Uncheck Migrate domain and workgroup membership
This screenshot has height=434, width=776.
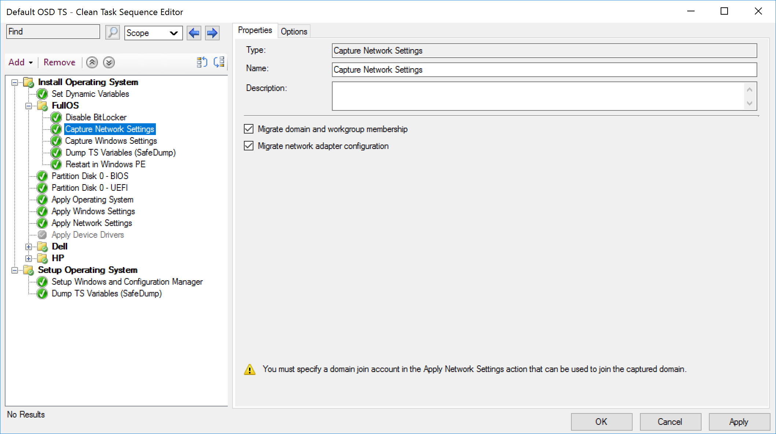[x=249, y=129]
